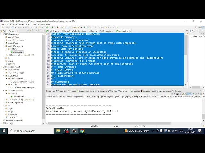Remove launch with Console X icon
This screenshot has width=205, height=153.
174,94
